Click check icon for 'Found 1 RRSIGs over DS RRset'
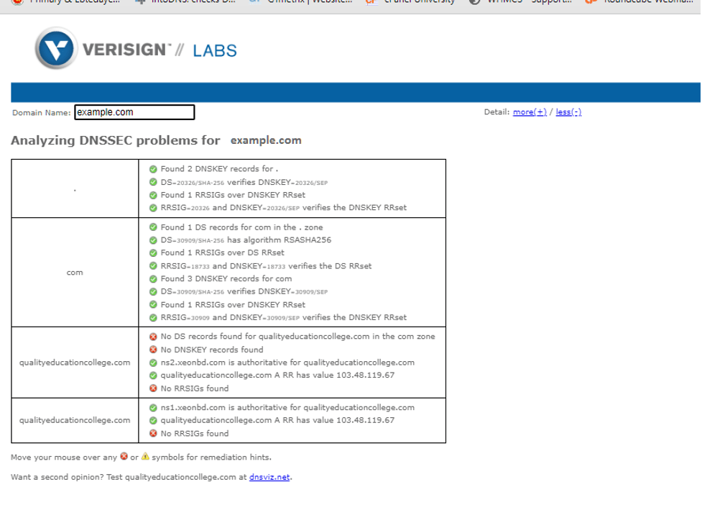This screenshot has width=702, height=505. pyautogui.click(x=153, y=253)
